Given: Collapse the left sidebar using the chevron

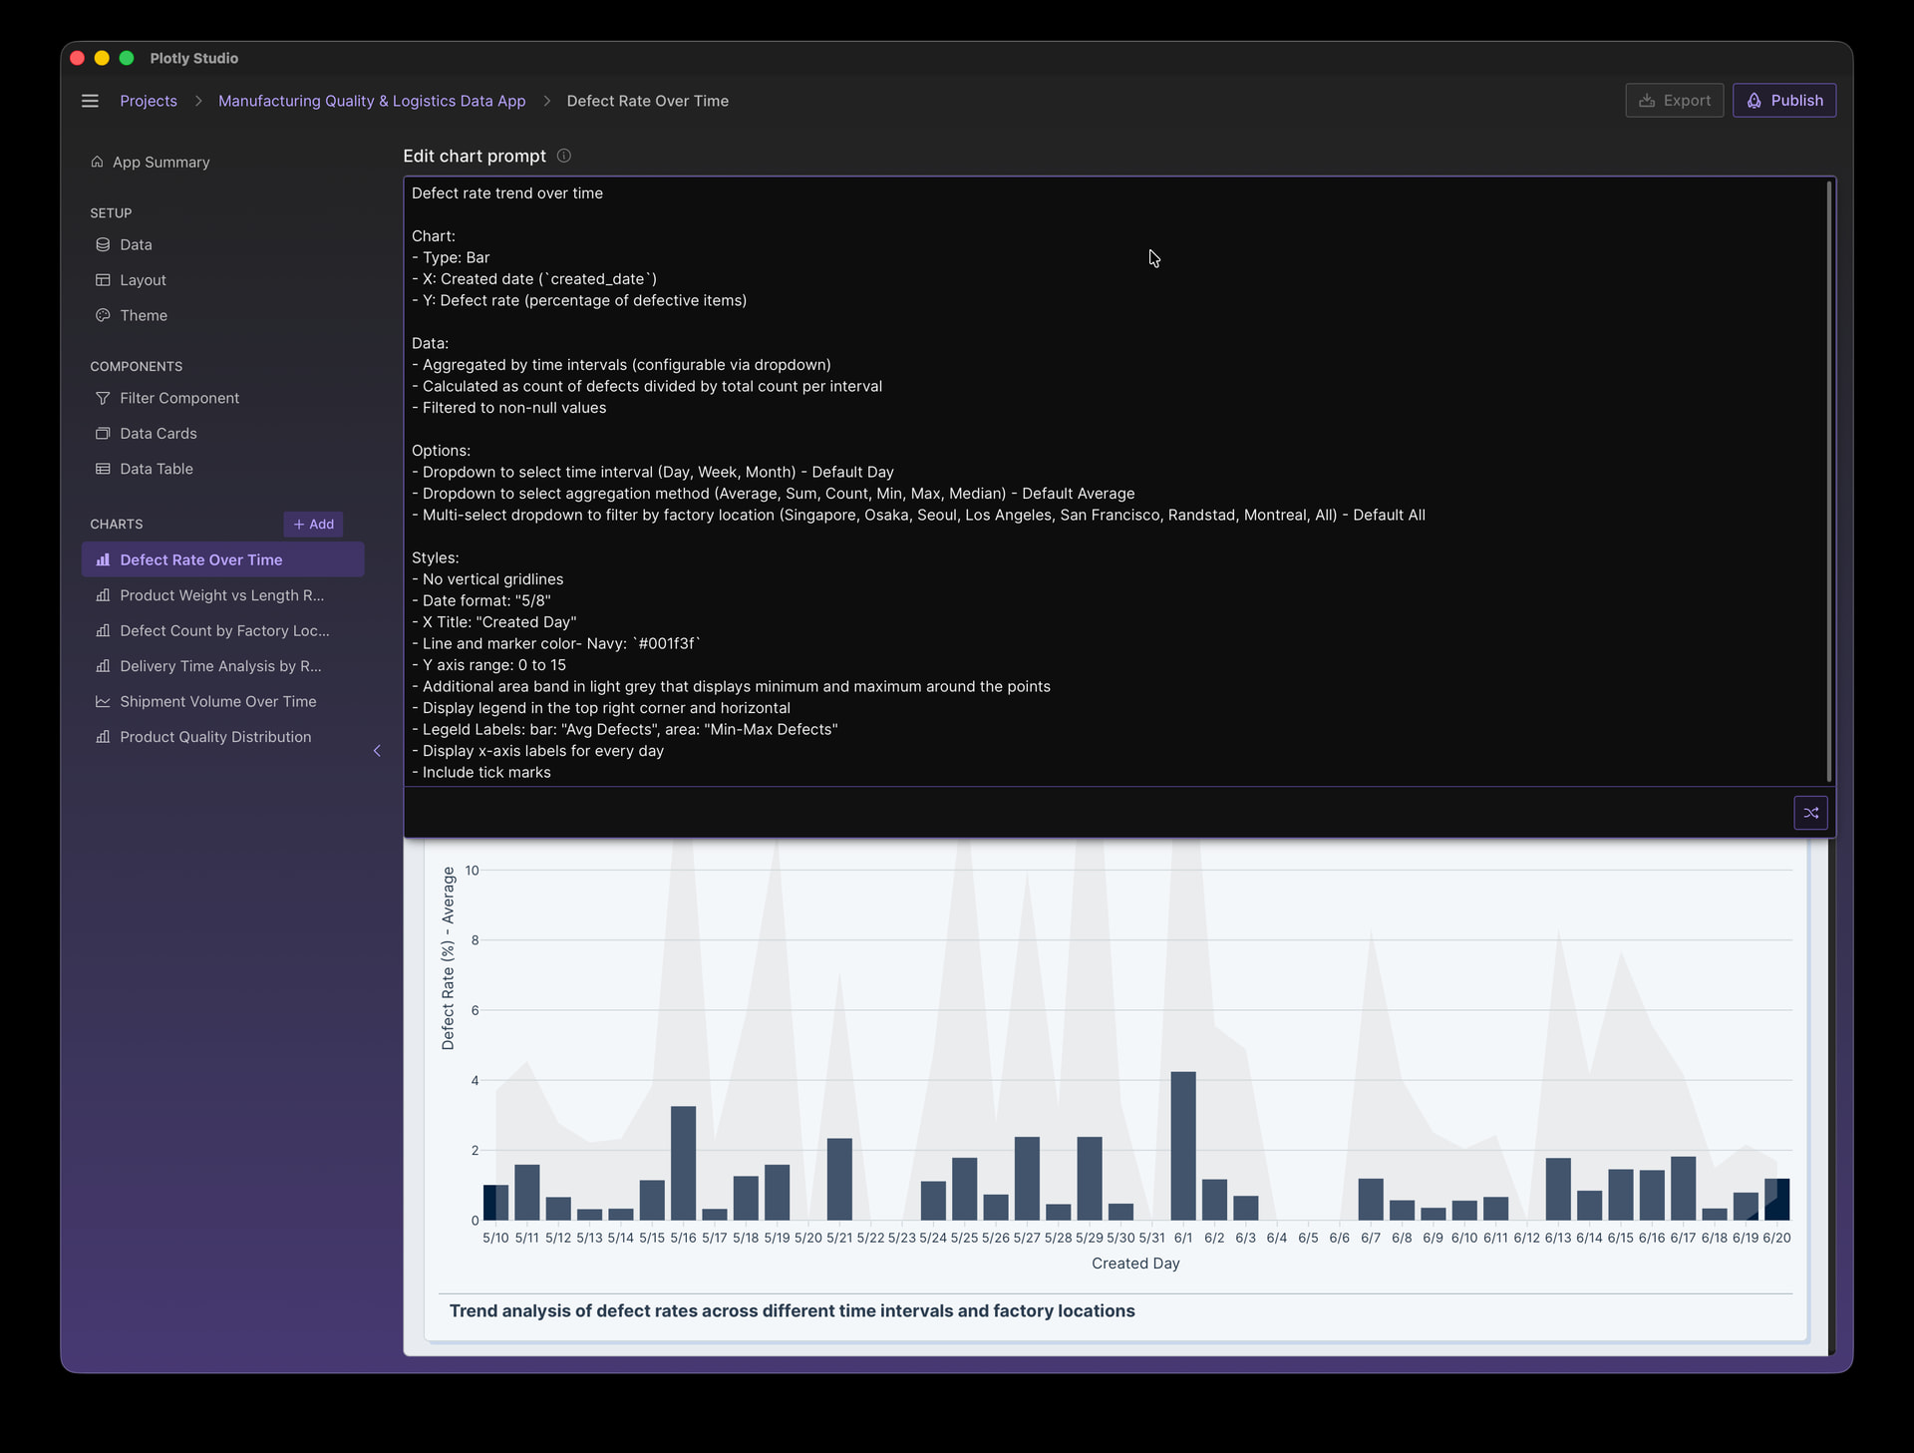Looking at the screenshot, I should coord(377,751).
